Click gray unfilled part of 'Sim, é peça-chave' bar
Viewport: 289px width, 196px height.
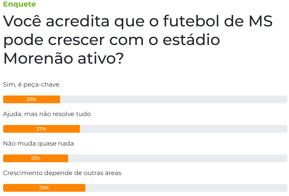click(173, 99)
